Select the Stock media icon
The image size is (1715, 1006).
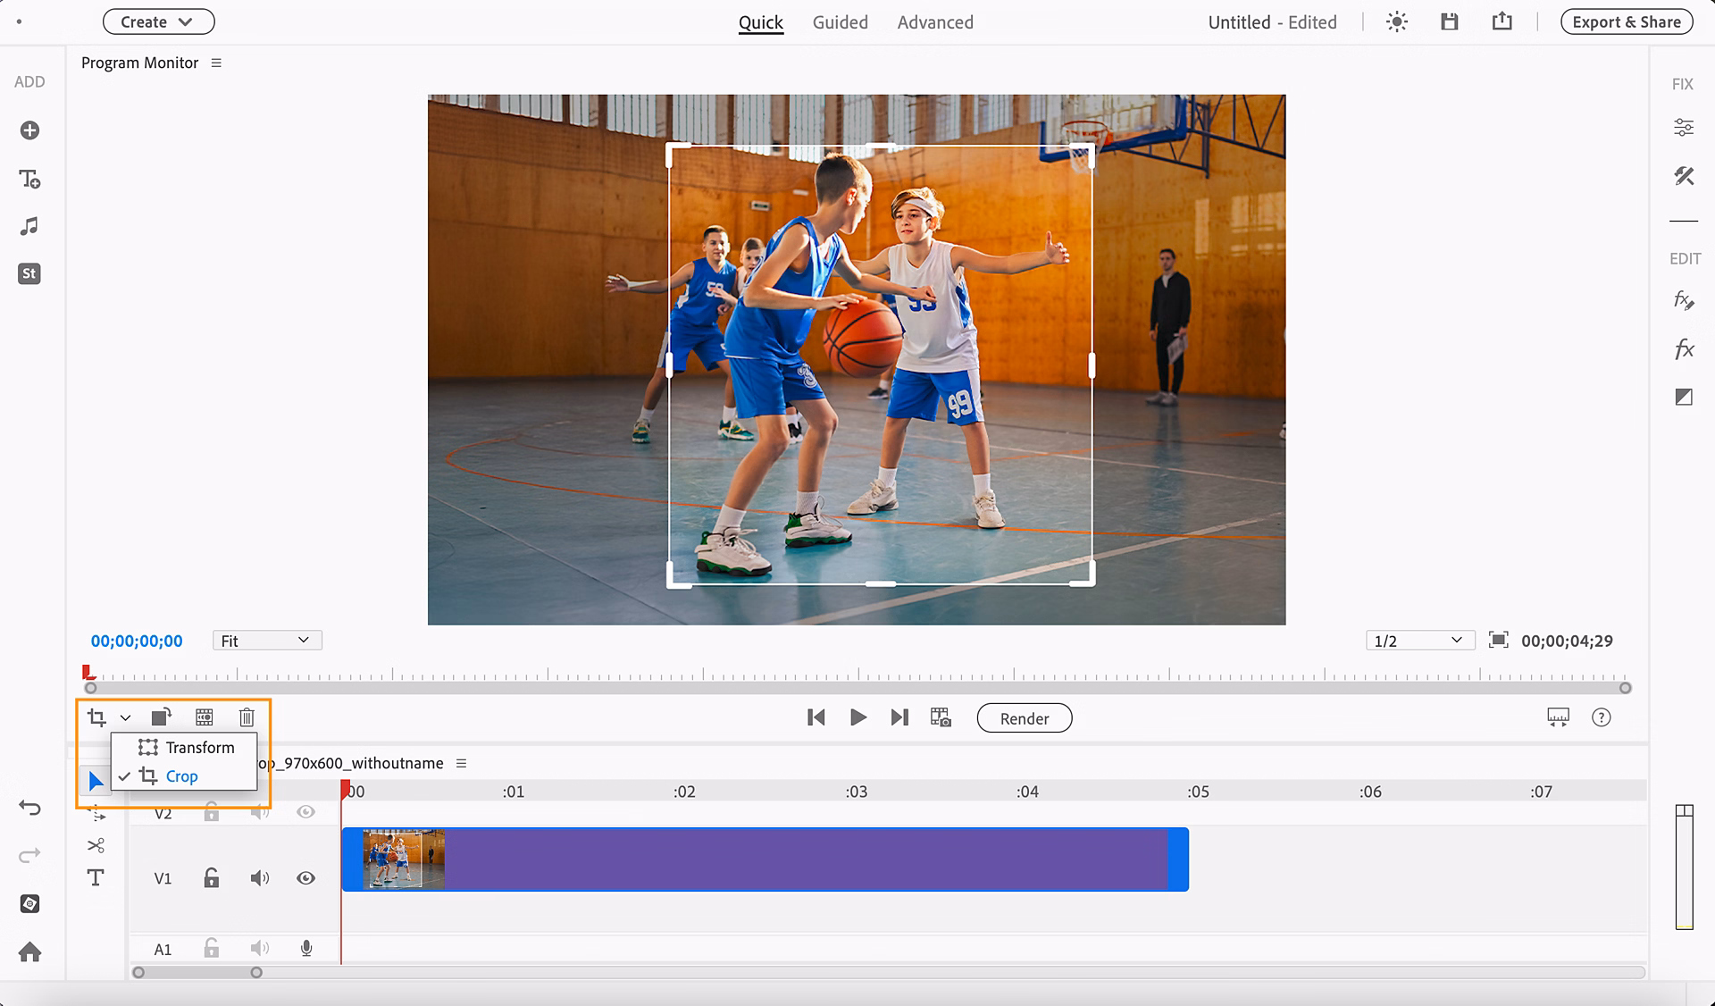pos(29,273)
